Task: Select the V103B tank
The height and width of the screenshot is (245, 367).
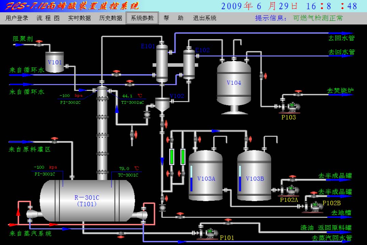Action: 254,175
